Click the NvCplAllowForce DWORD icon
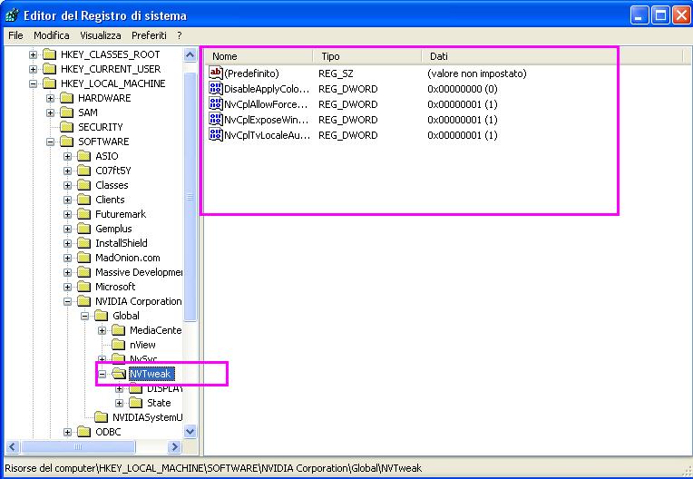Screen dimensions: 693x479 tap(216, 103)
